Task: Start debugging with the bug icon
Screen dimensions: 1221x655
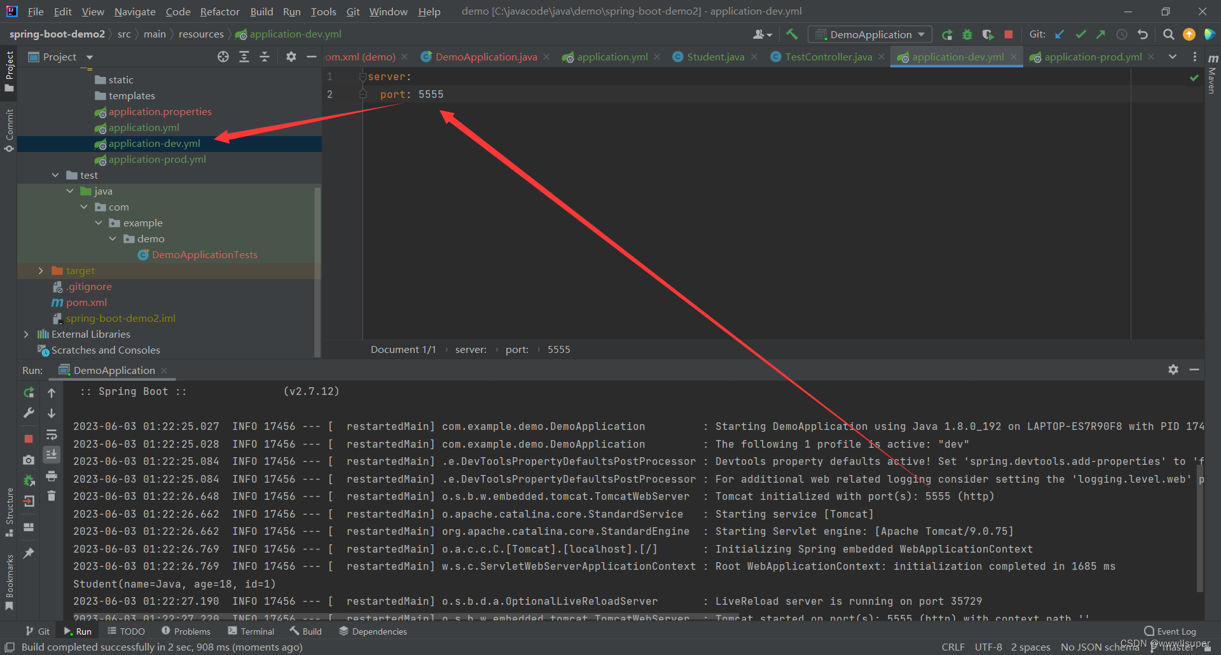Action: tap(967, 34)
